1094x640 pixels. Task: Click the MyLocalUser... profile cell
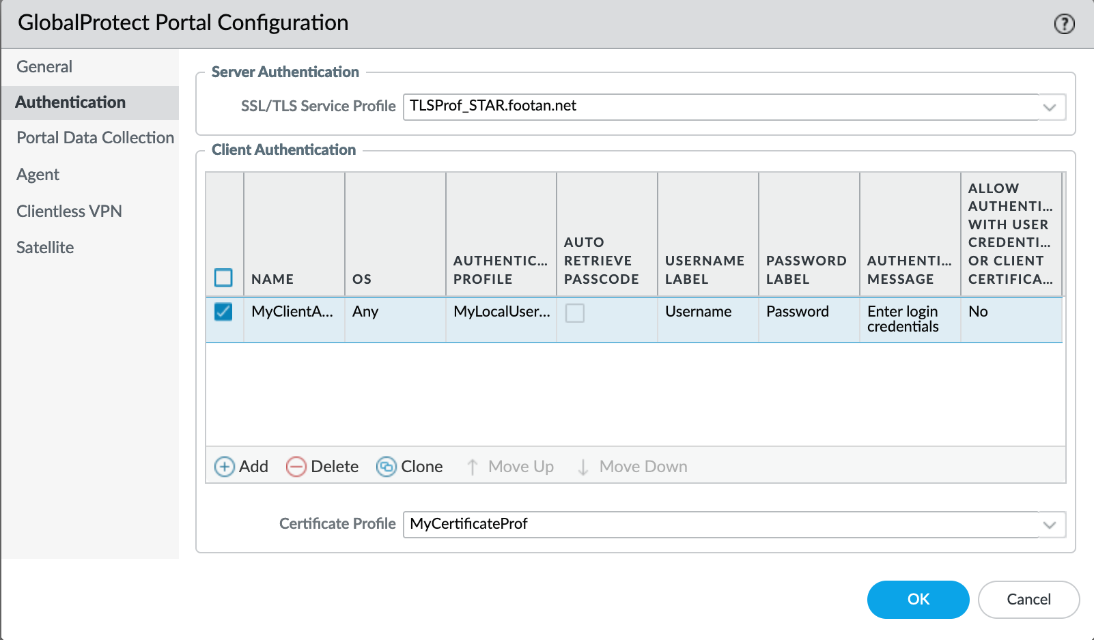coord(501,319)
